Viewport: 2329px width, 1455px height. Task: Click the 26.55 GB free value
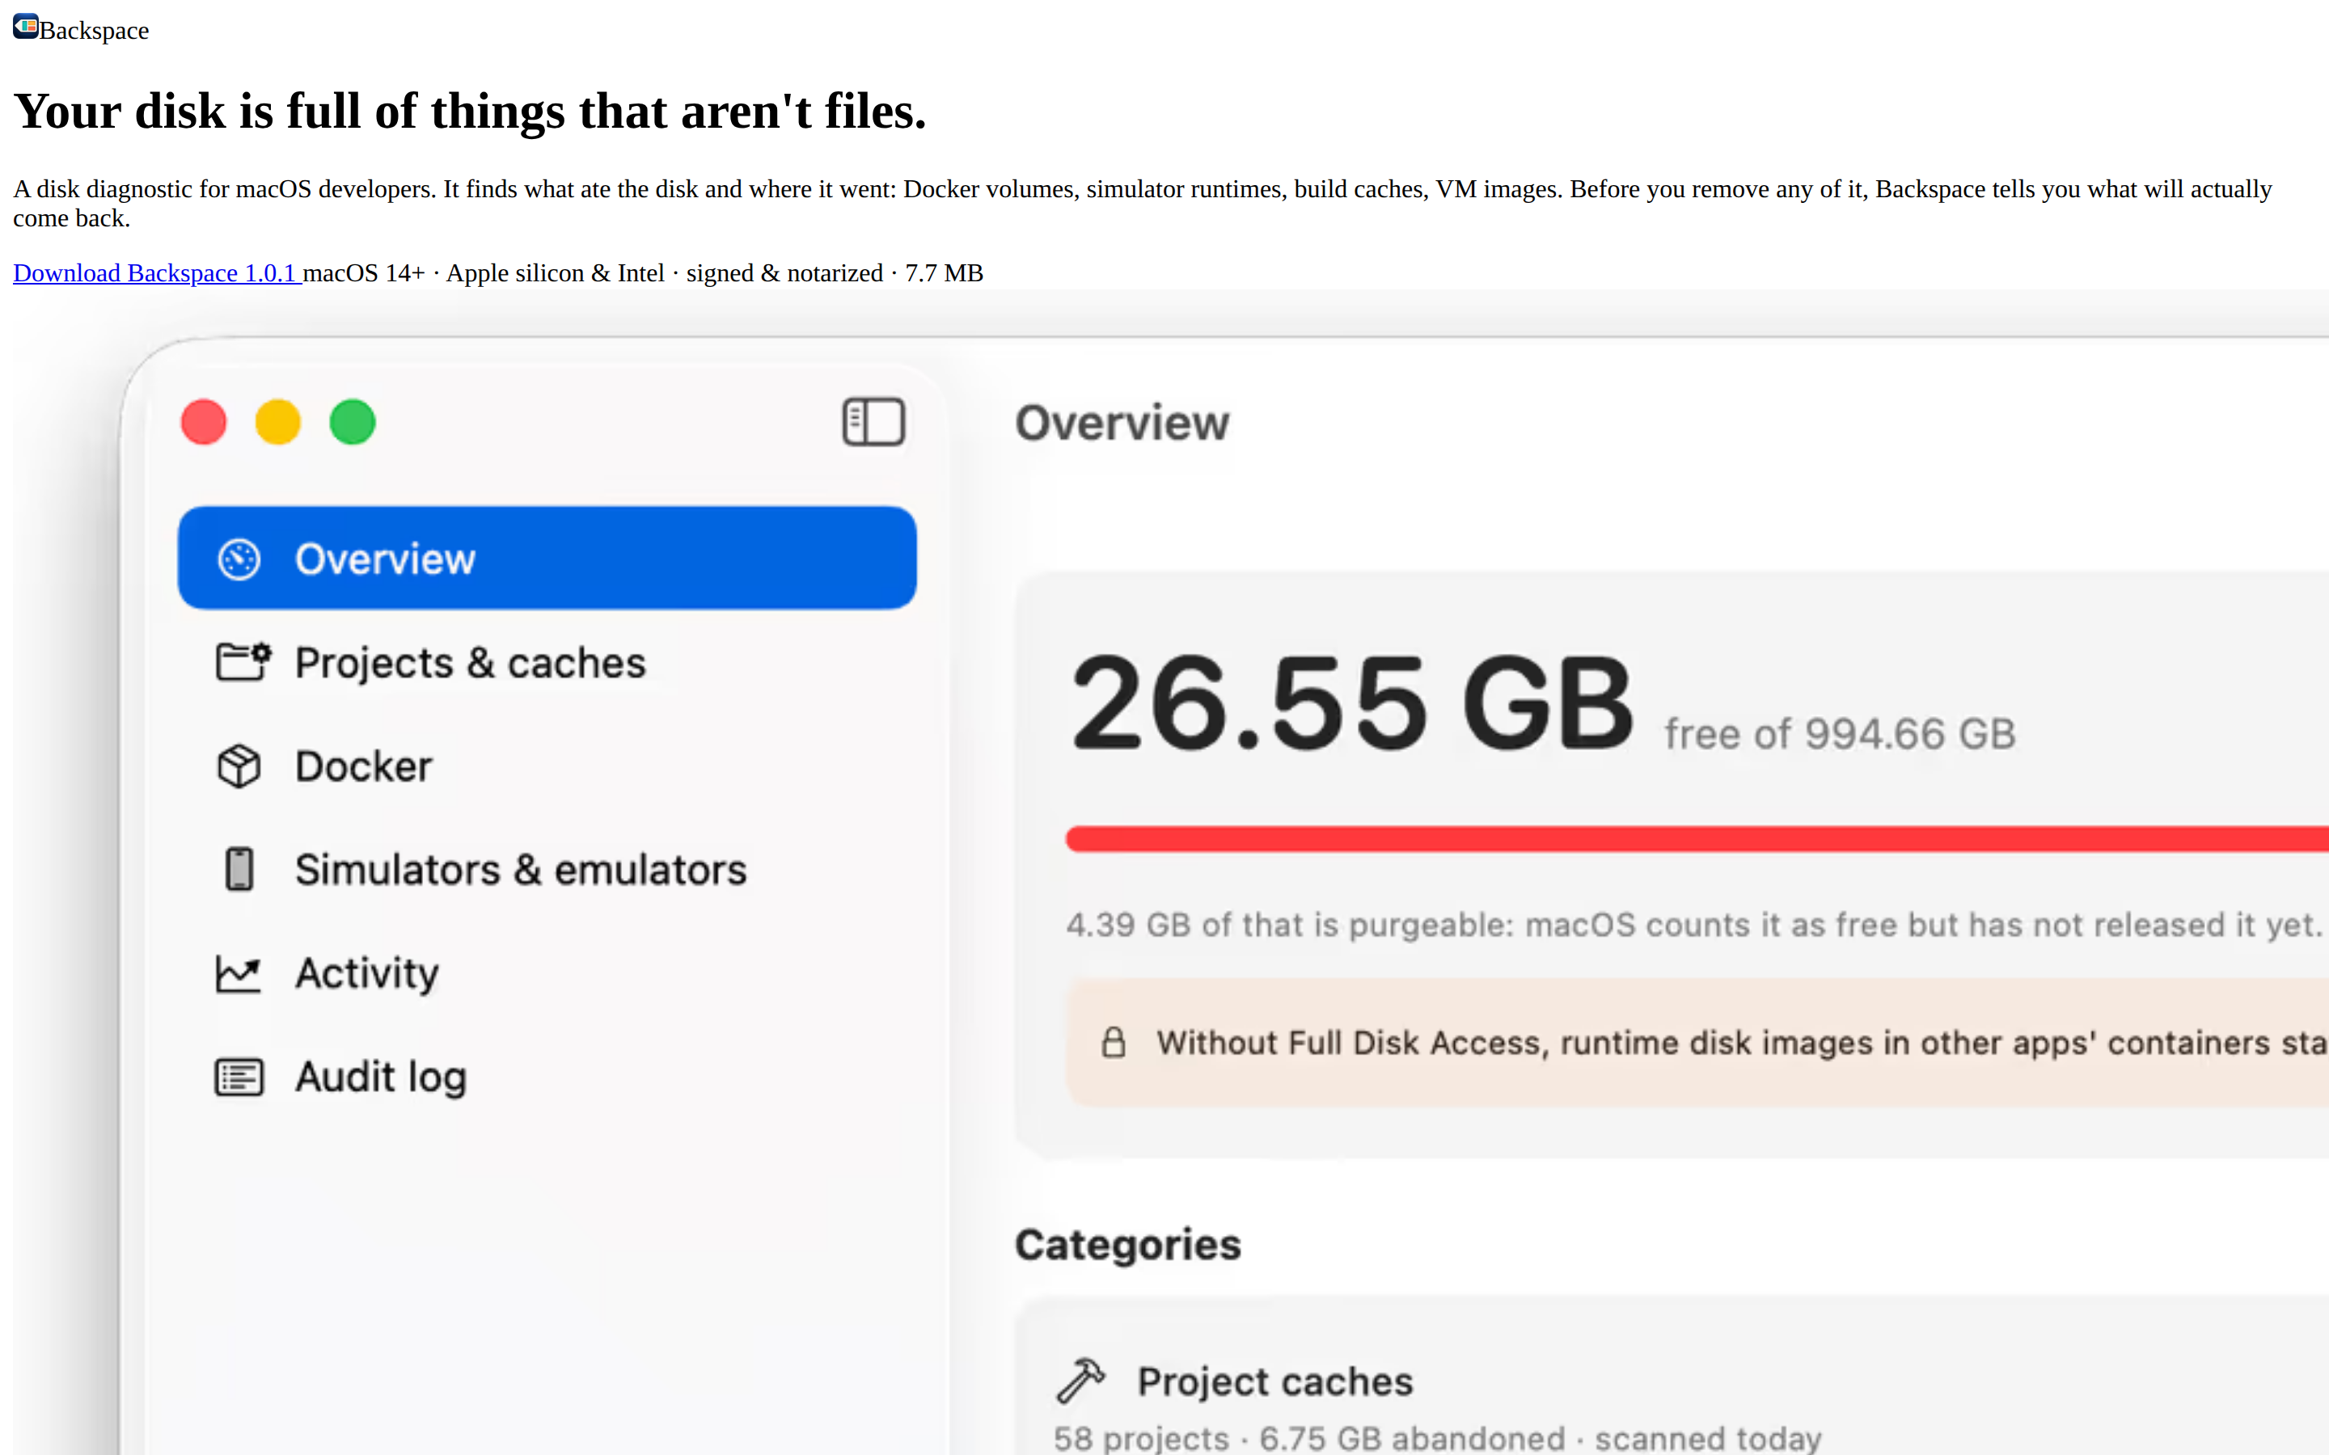click(1352, 702)
